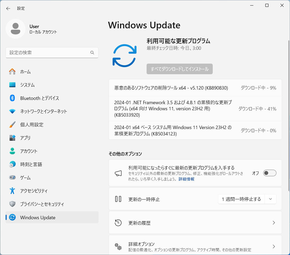
Task: Toggle the get latest updates switch (オフ)
Action: click(270, 173)
